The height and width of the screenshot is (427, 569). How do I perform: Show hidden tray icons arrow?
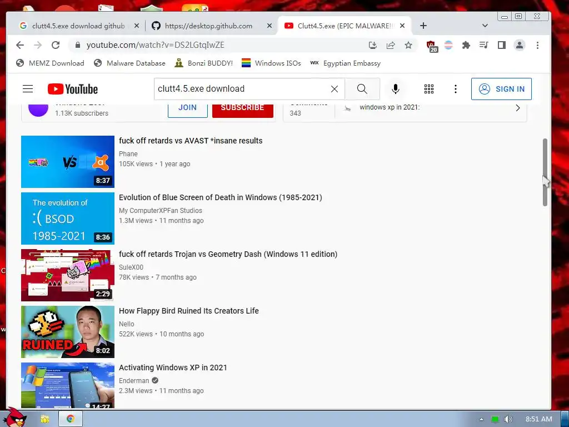click(481, 419)
